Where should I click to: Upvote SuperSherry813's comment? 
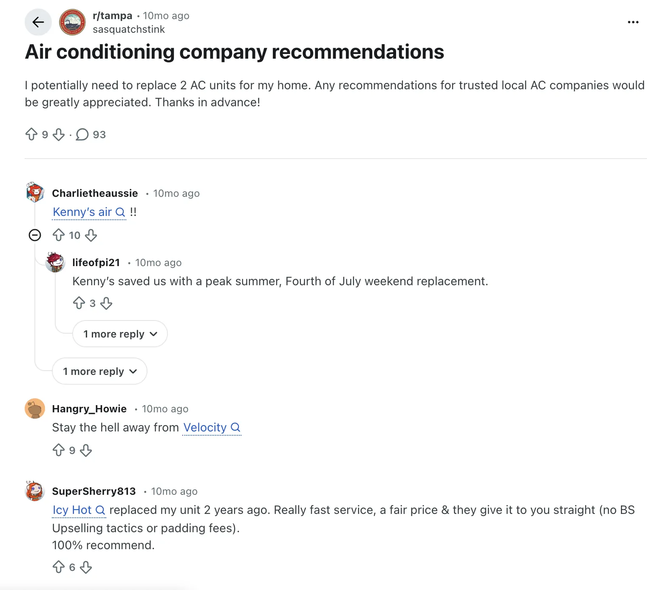click(x=59, y=567)
